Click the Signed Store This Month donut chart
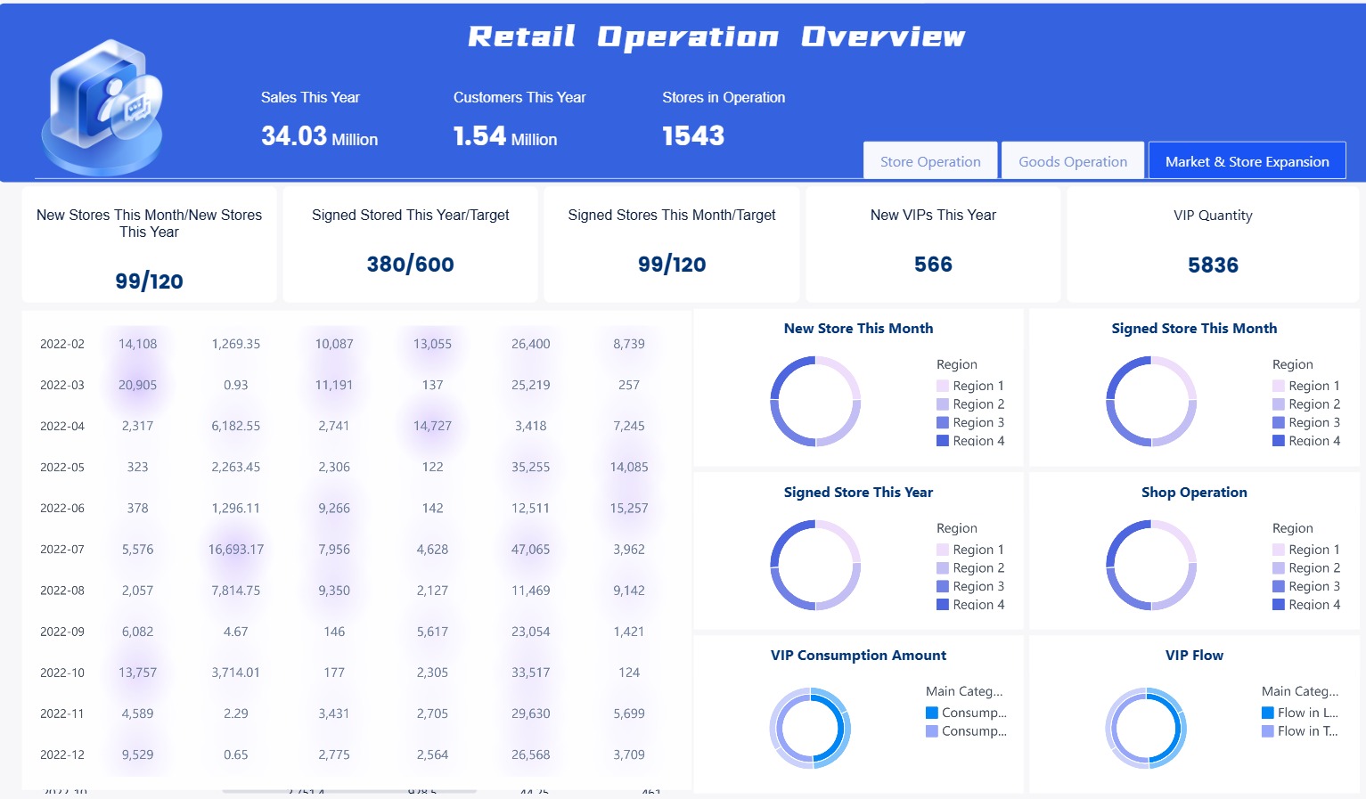1366x799 pixels. click(x=1151, y=403)
